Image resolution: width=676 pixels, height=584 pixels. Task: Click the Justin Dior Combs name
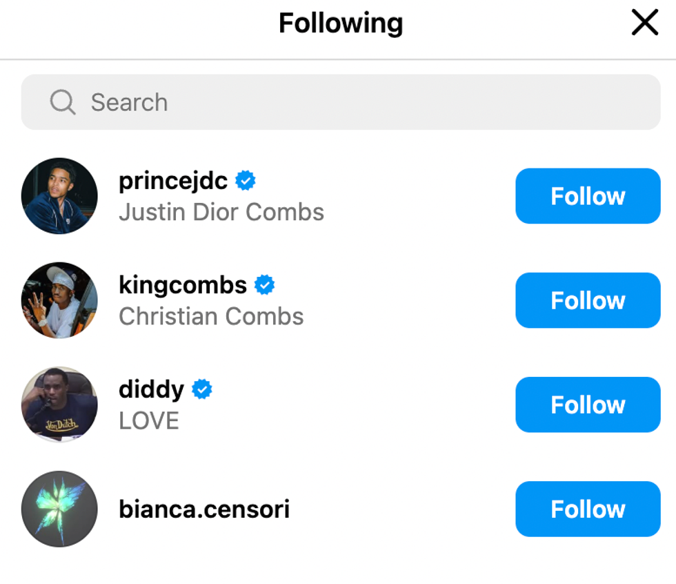point(221,212)
